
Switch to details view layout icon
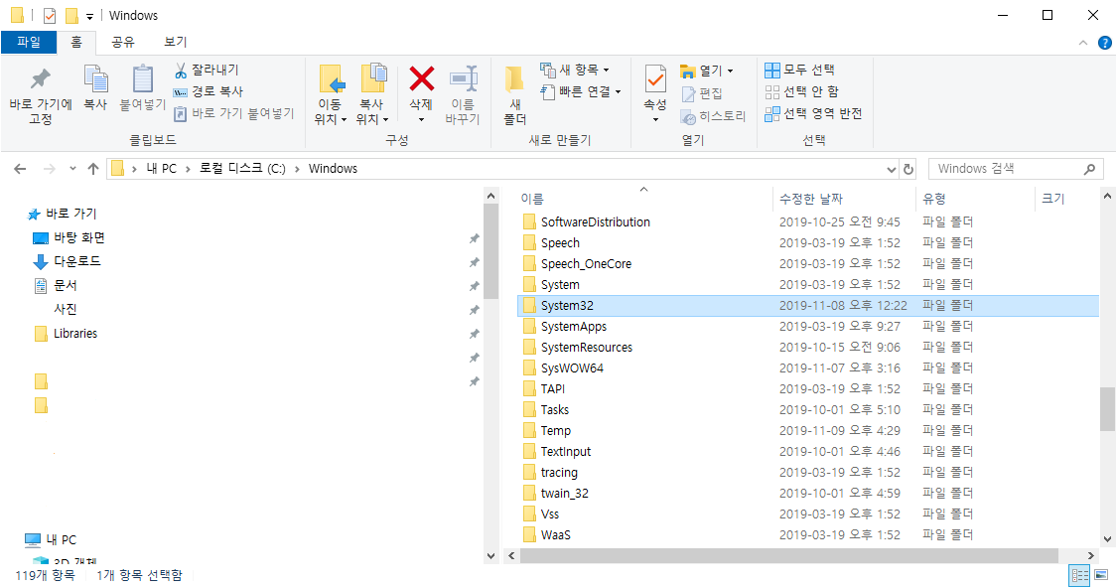click(x=1080, y=575)
